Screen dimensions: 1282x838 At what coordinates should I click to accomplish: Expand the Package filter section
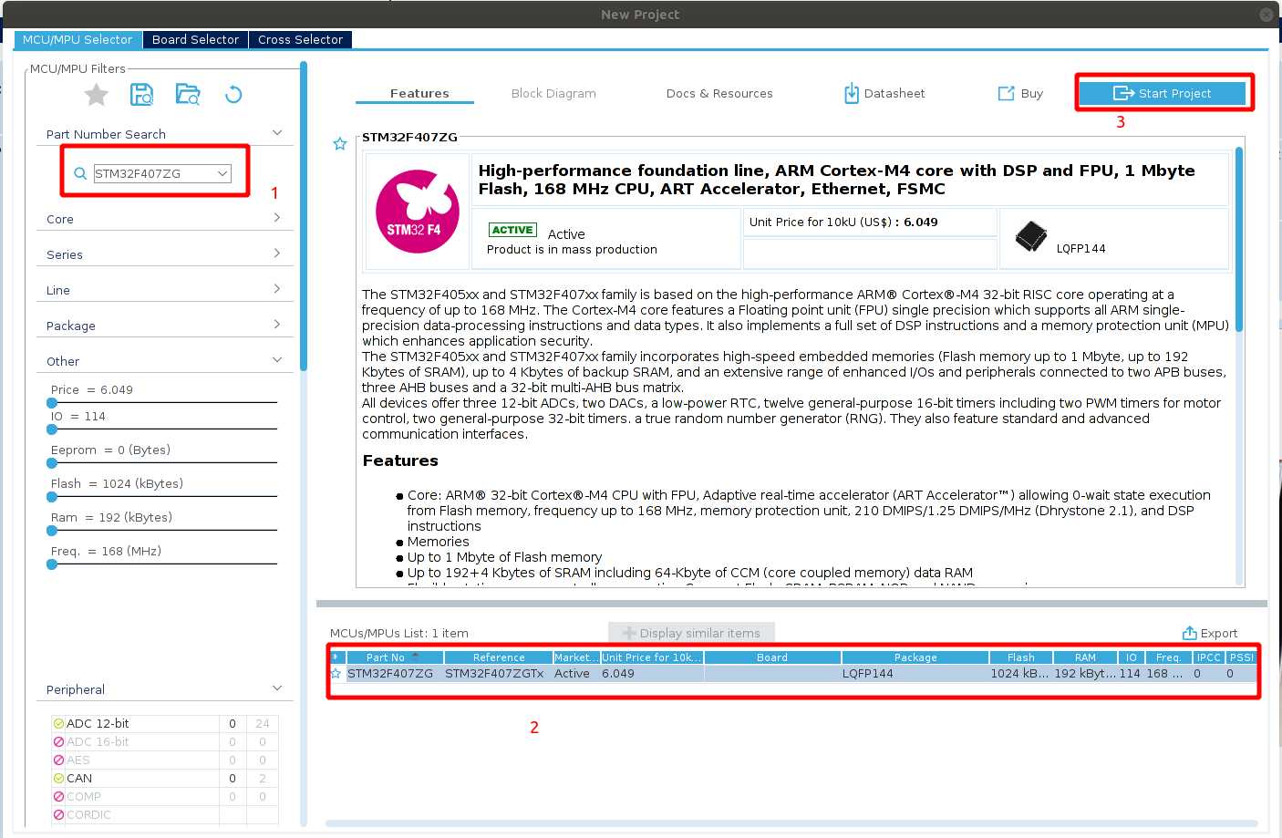(x=277, y=325)
